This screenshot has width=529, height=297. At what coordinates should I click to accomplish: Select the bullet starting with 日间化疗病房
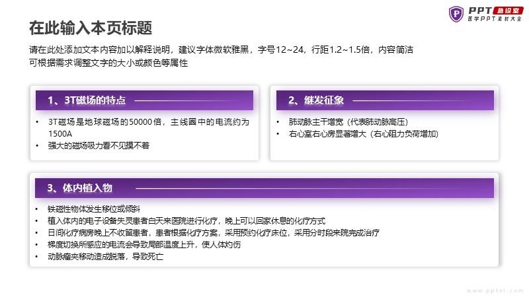point(213,232)
